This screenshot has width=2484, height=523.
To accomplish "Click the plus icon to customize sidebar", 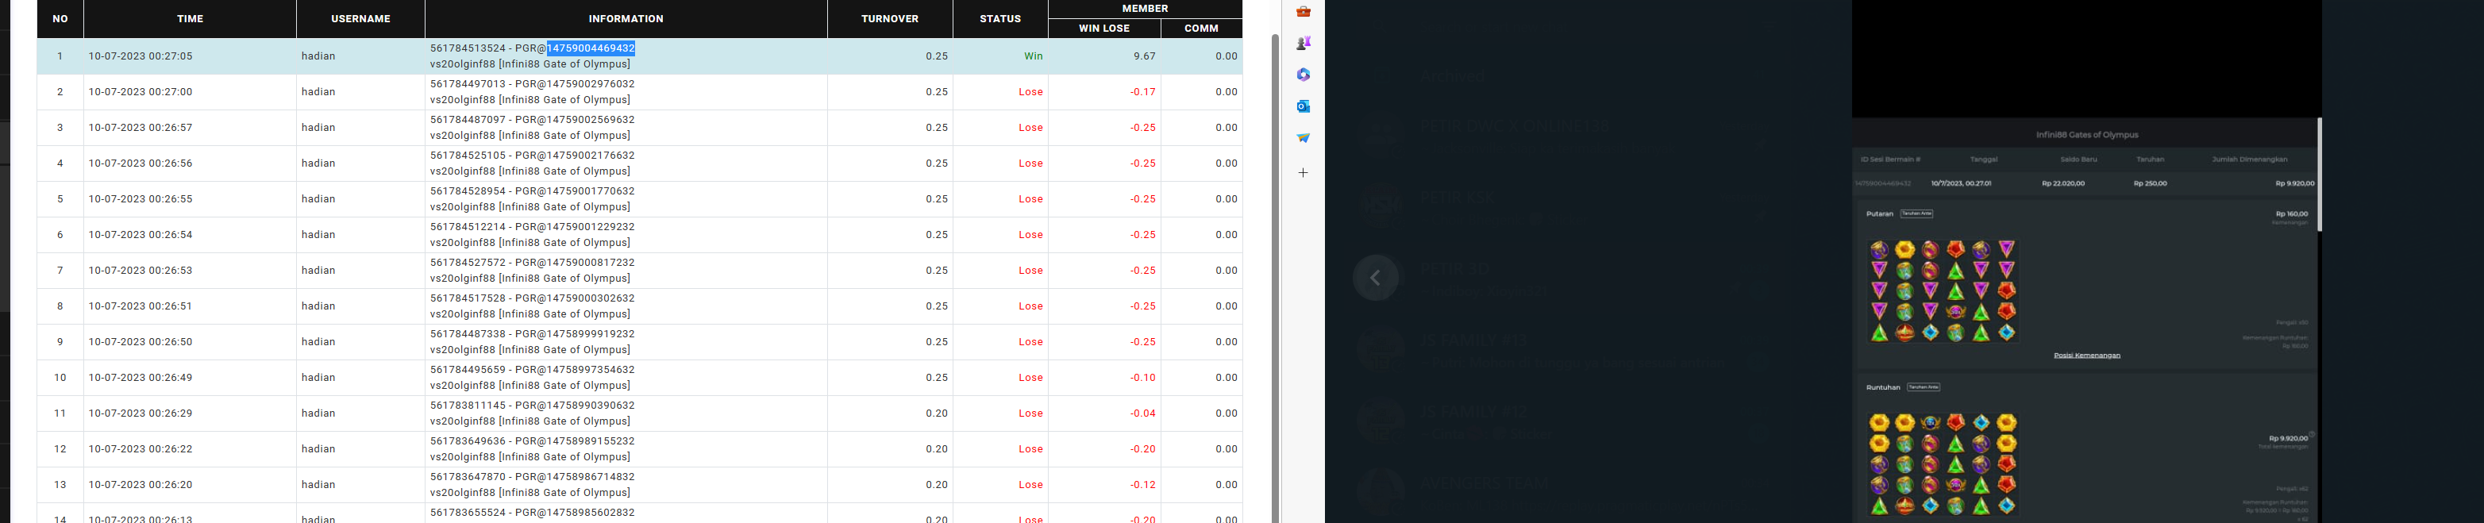I will (1304, 172).
